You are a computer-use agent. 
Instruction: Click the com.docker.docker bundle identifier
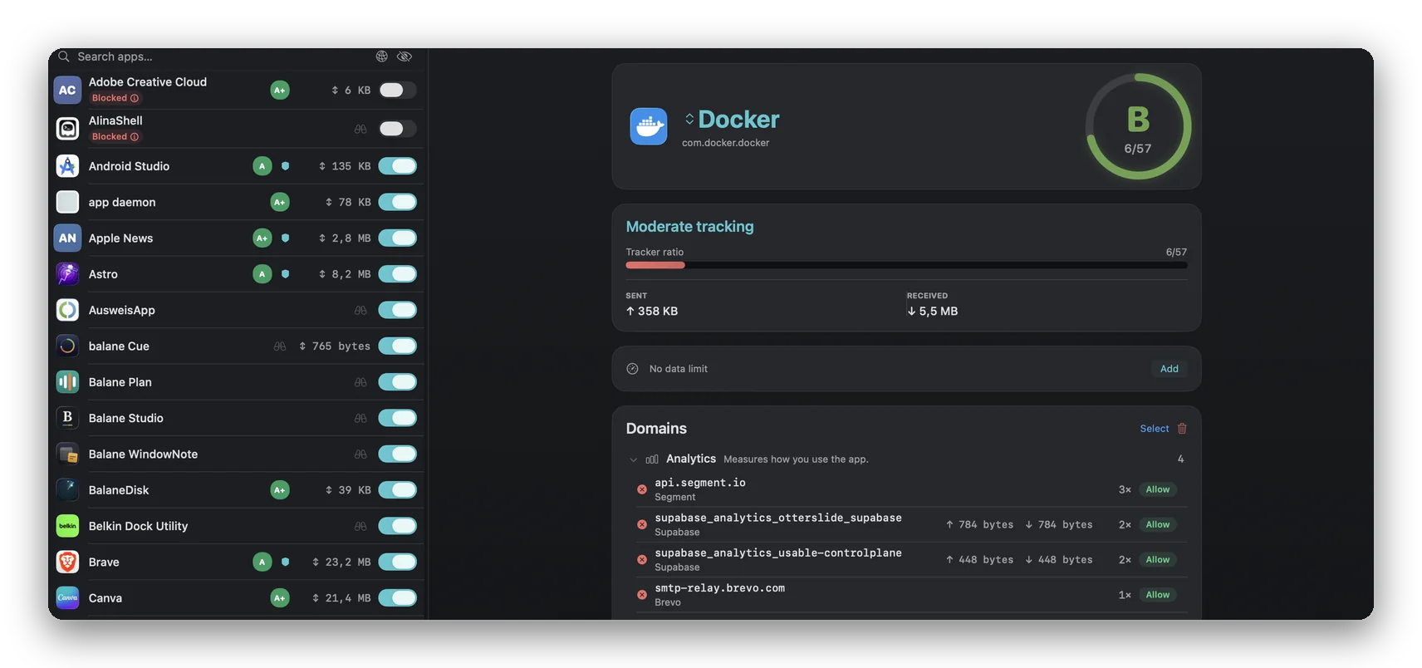725,143
